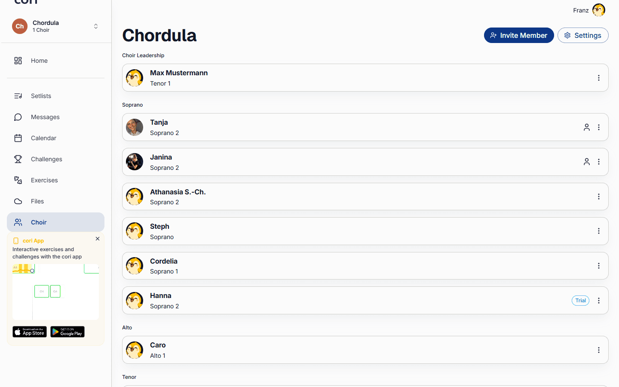Open the three-dot options menu for Caro

coord(599,350)
